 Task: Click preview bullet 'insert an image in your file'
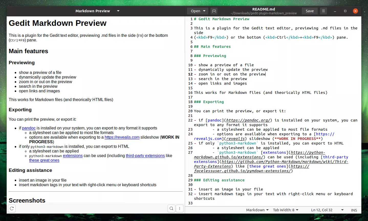coord(43,180)
